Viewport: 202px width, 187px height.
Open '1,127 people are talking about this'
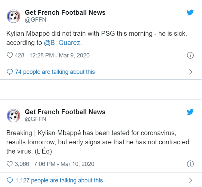coord(59,180)
